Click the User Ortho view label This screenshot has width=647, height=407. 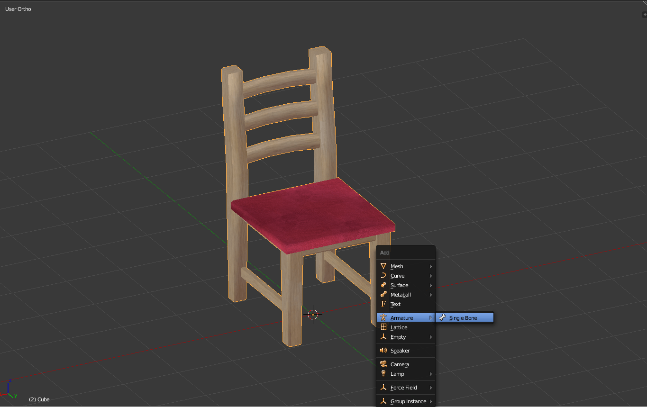pos(18,9)
